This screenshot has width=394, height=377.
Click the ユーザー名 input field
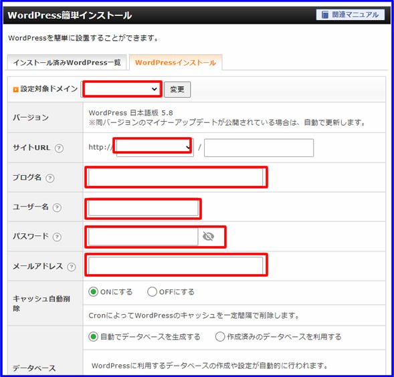143,208
